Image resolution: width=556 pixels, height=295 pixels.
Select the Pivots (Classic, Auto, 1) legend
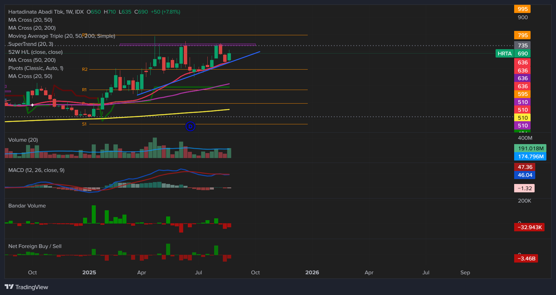pos(36,68)
